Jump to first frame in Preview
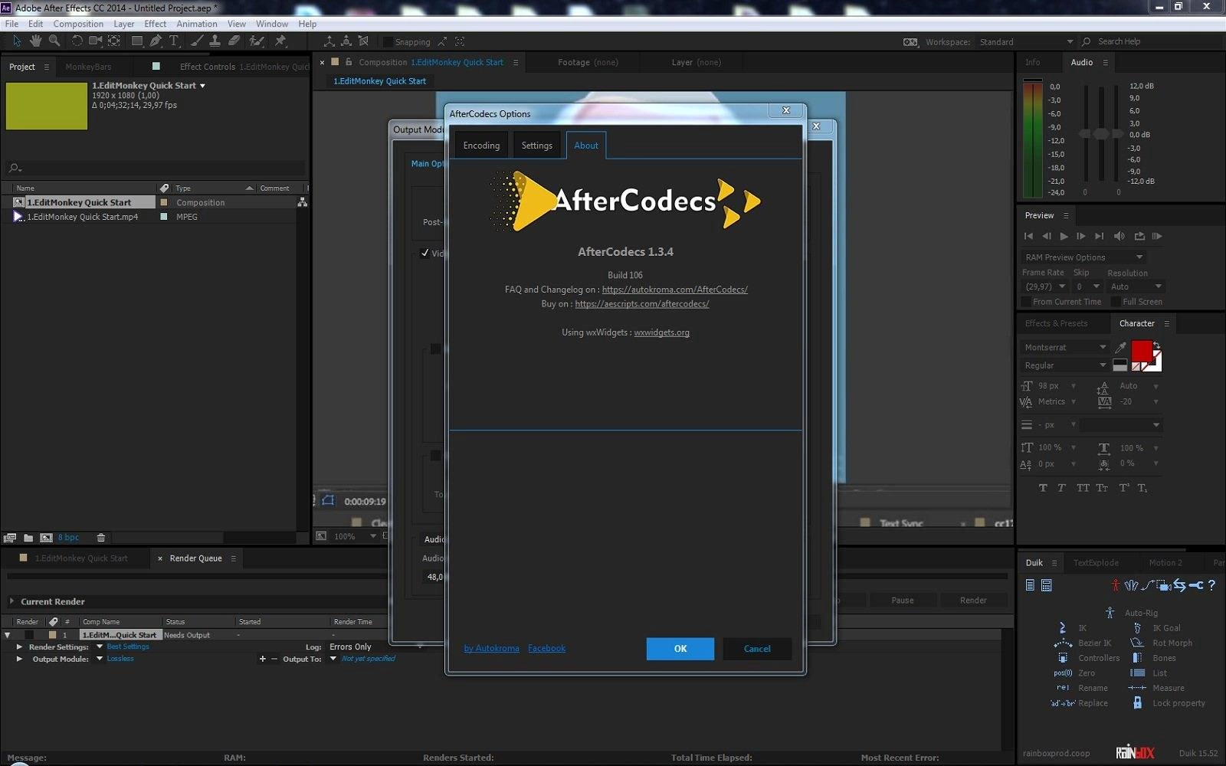This screenshot has width=1226, height=766. (1028, 237)
